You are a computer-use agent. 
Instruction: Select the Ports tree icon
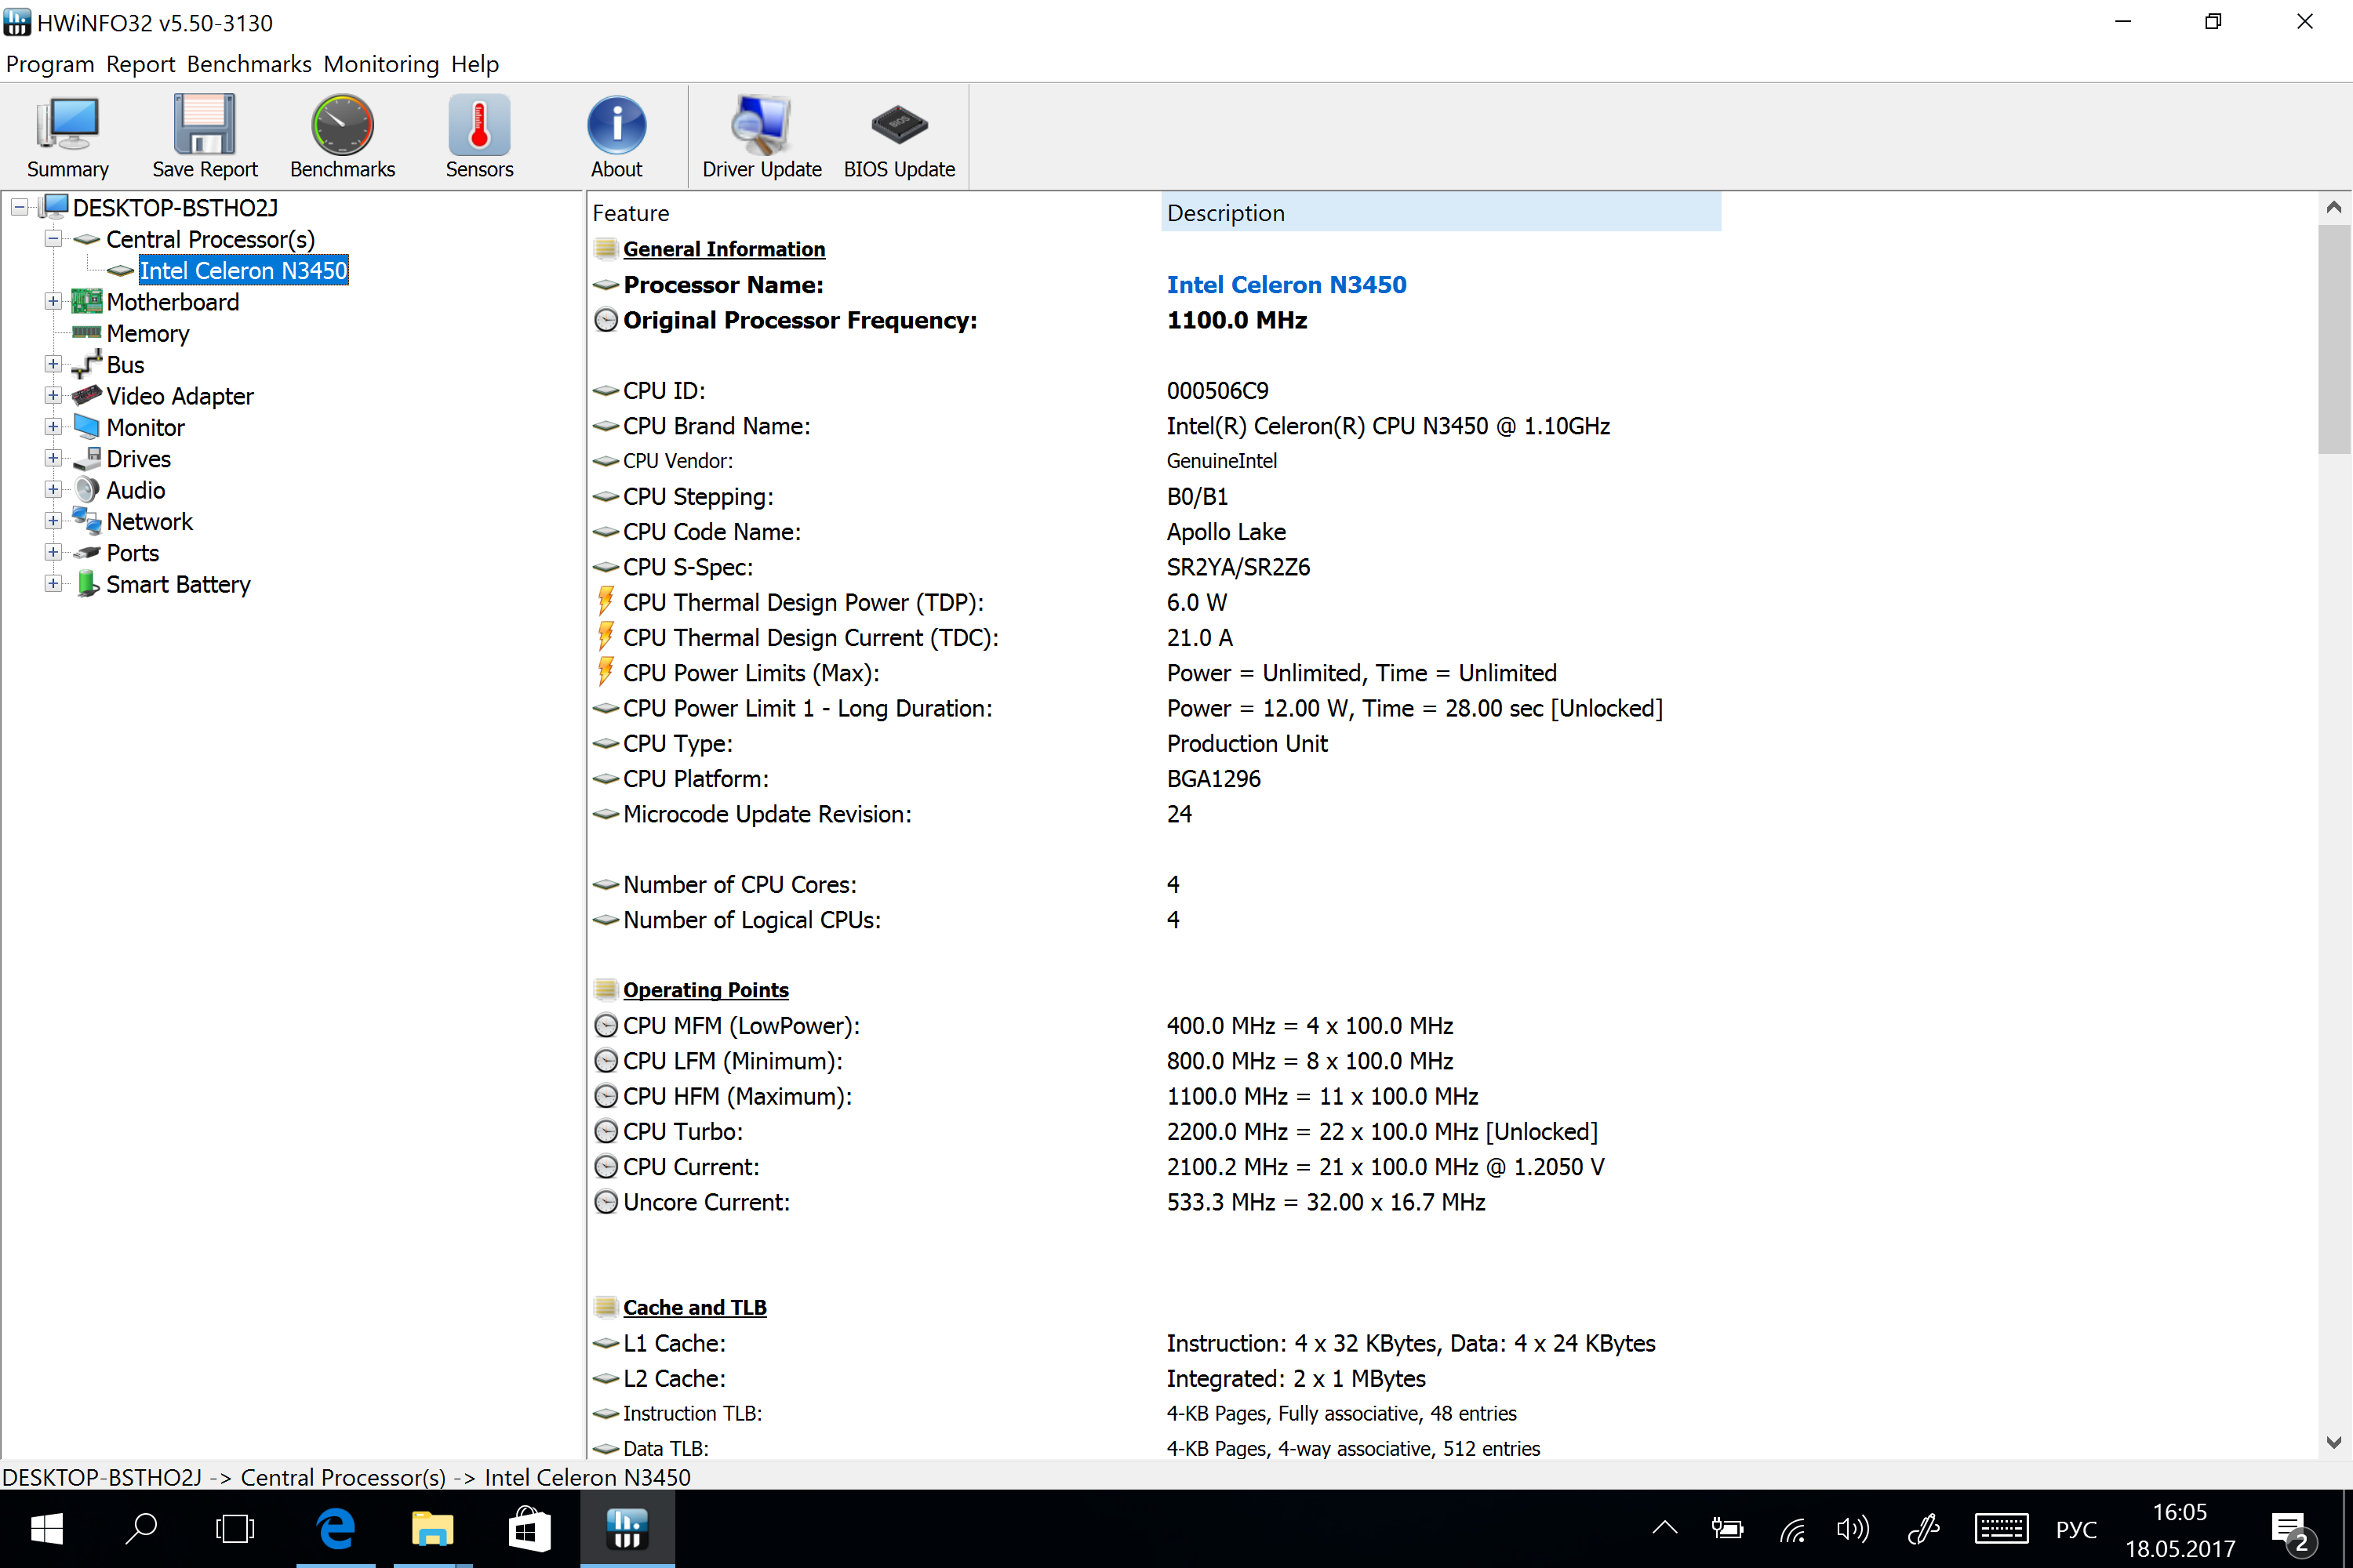pyautogui.click(x=87, y=552)
